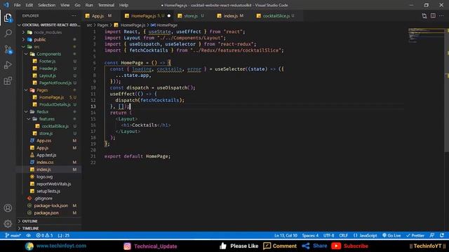This screenshot has width=449, height=252.
Task: Switch to the cocktailSlice.js editor tab
Action: click(x=276, y=15)
